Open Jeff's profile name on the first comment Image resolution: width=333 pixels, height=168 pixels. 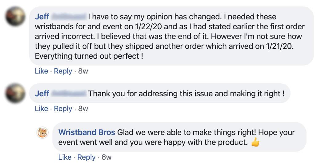[42, 16]
